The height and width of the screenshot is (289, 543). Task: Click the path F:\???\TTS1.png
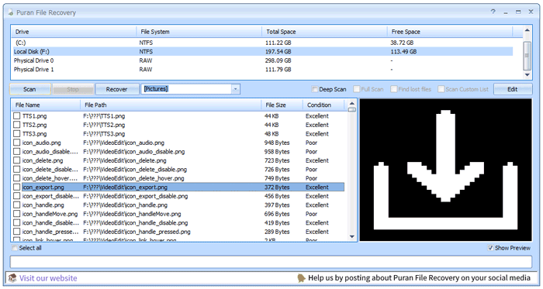104,116
